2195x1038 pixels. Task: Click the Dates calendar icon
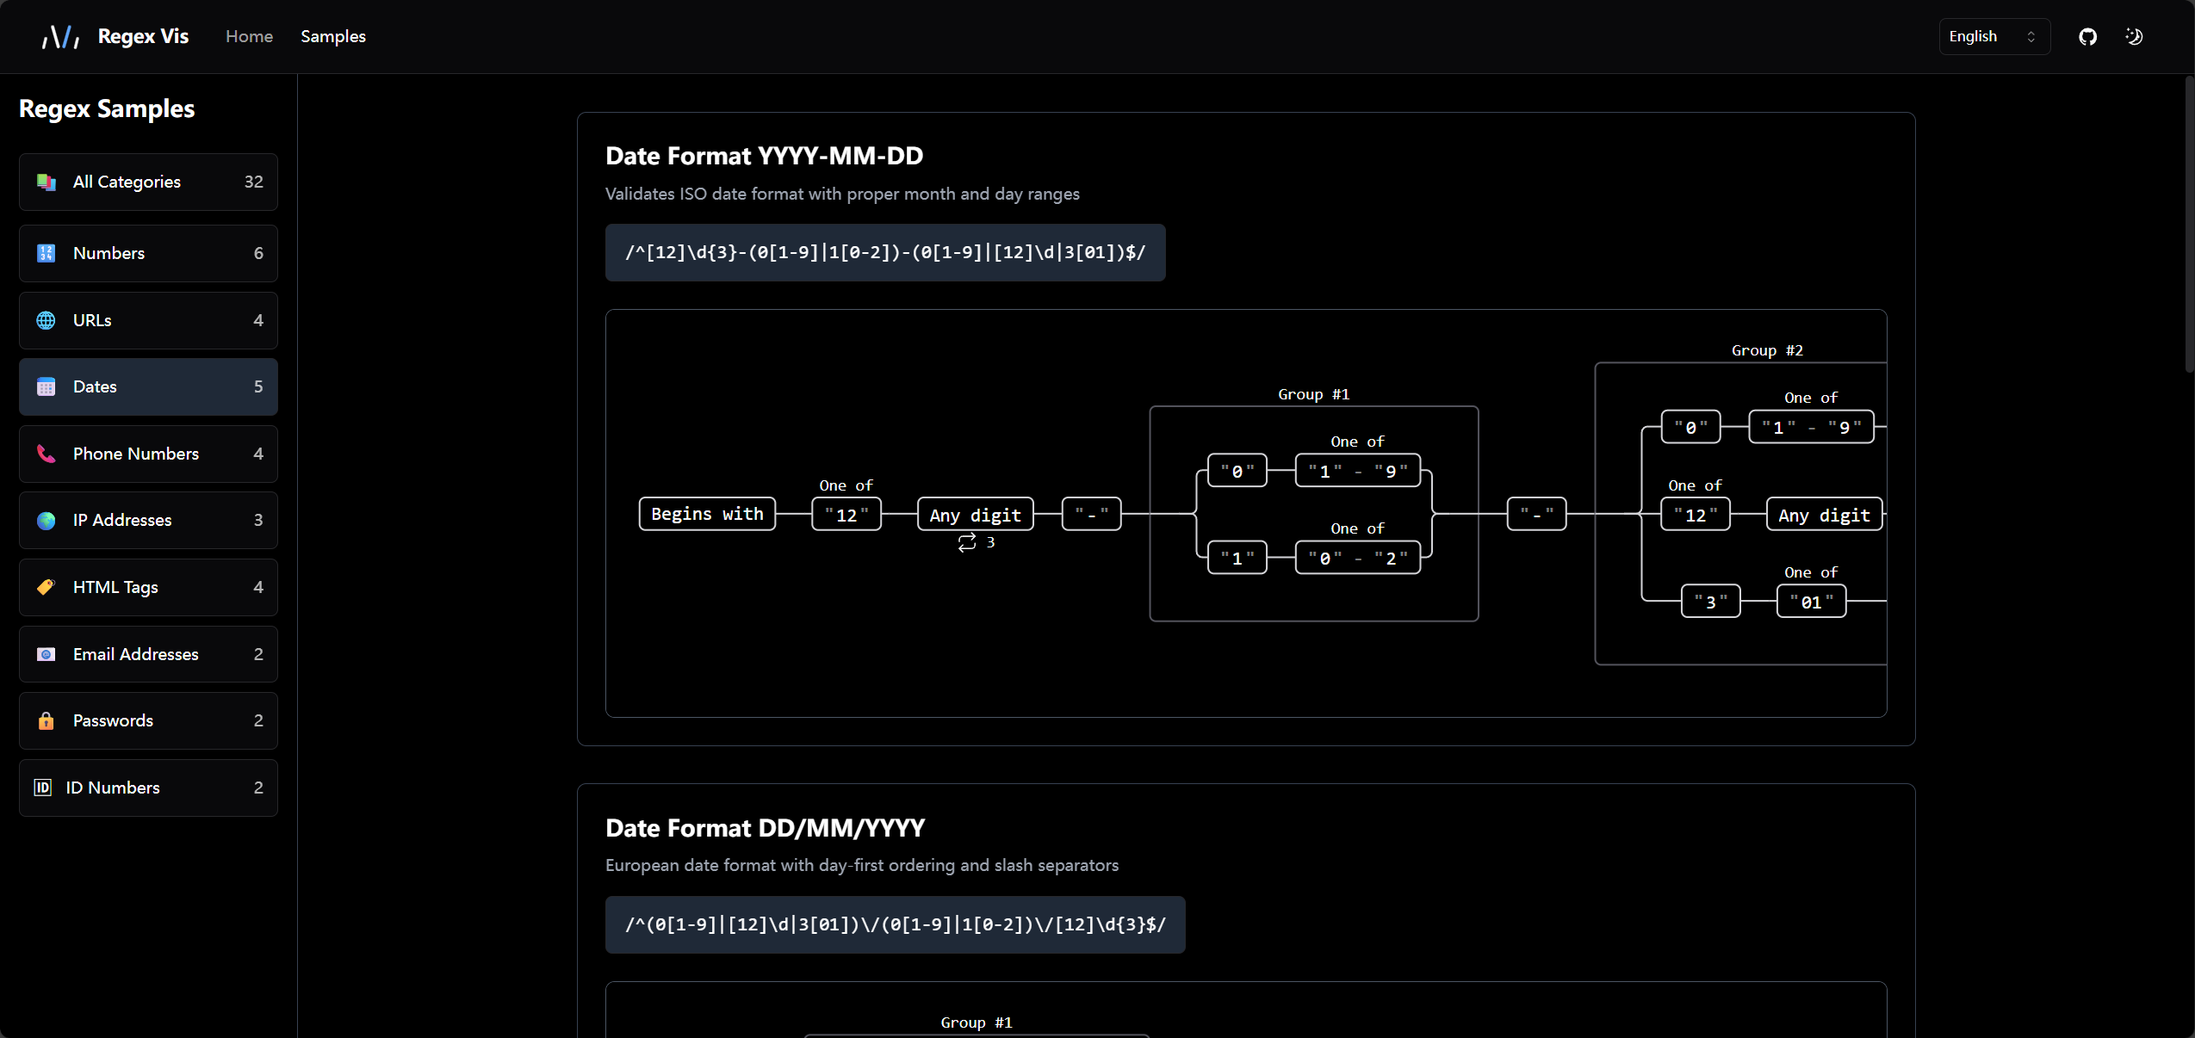pyautogui.click(x=47, y=386)
